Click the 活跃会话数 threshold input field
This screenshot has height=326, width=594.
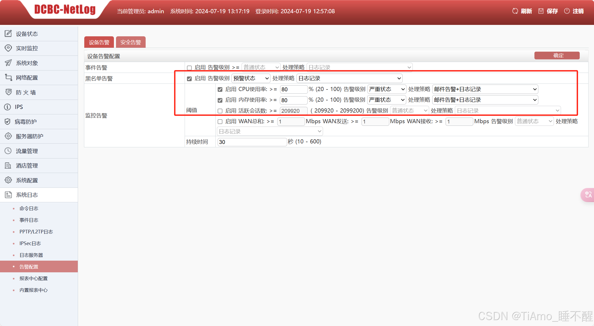click(294, 111)
